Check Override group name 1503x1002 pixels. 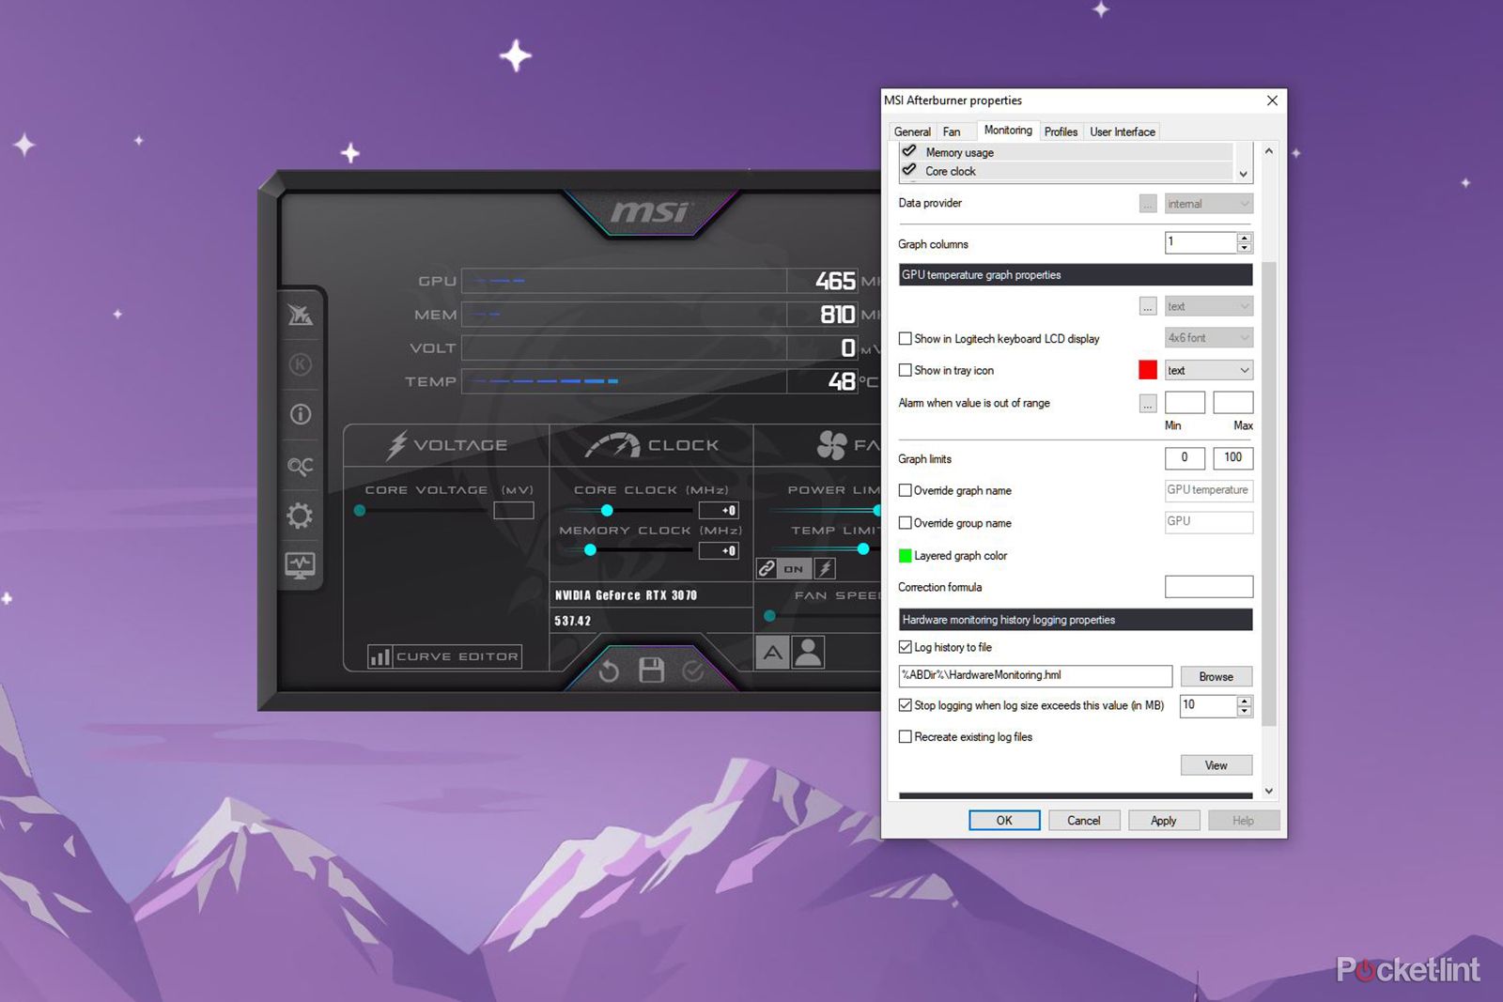(x=906, y=523)
